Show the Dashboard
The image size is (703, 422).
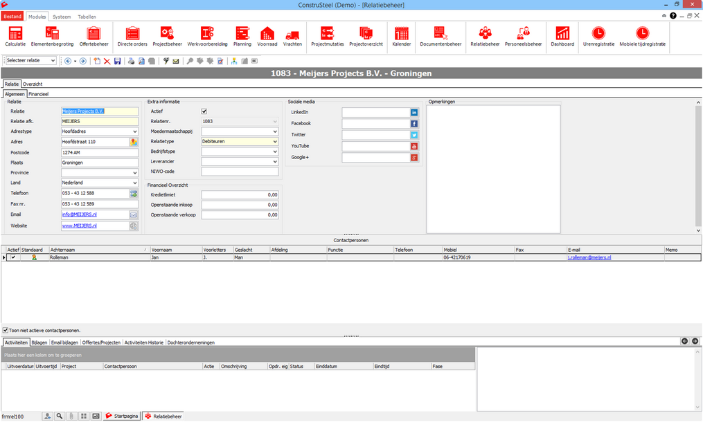pos(562,36)
